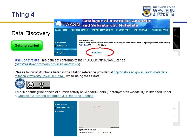Screen dimensions: 187x140
Task: Click the CAASM Antarctica logo
Action: (x=58, y=24)
